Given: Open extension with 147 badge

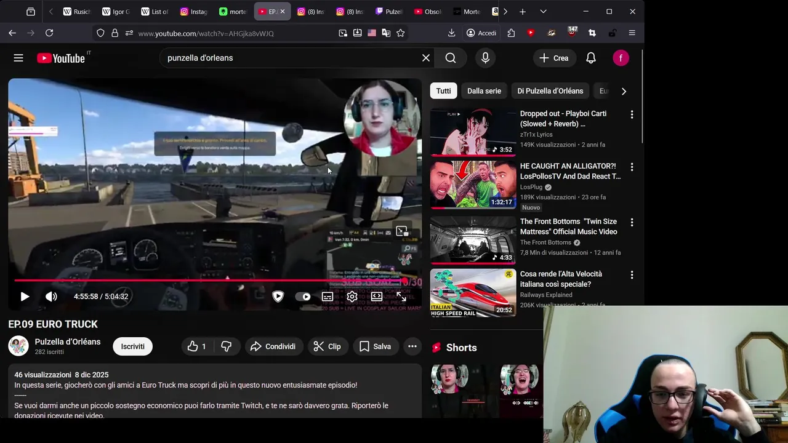Looking at the screenshot, I should pyautogui.click(x=572, y=32).
